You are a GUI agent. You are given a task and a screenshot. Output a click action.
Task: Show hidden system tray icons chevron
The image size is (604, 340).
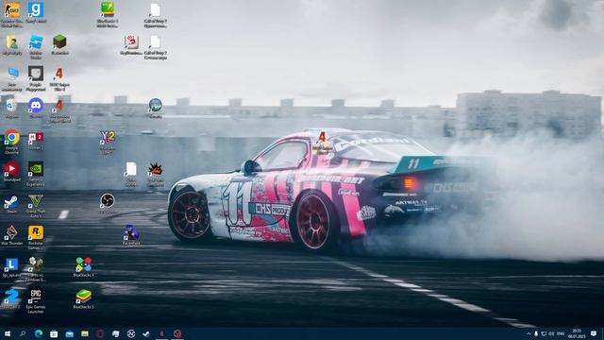coord(528,333)
